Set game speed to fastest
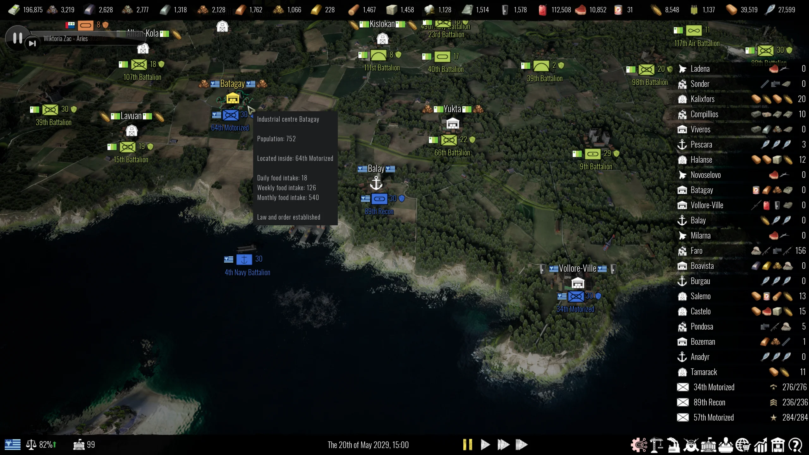 (x=521, y=445)
